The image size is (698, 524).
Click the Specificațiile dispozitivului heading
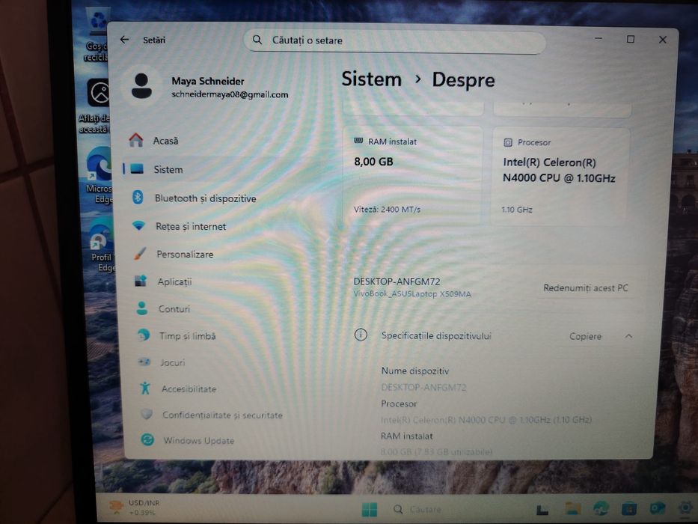tap(436, 335)
